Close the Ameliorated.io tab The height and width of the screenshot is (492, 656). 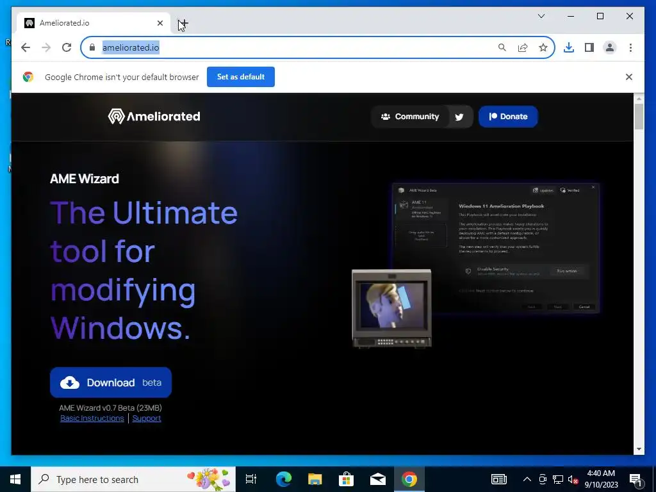coord(160,24)
